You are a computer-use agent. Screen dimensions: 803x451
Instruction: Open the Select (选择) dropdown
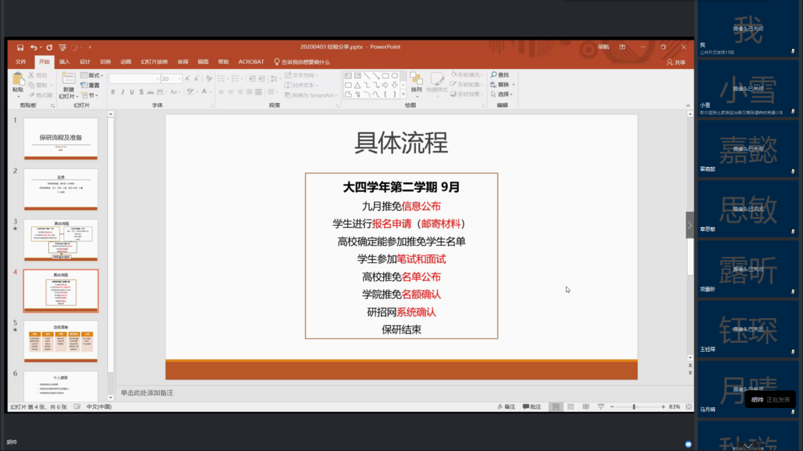(x=502, y=94)
